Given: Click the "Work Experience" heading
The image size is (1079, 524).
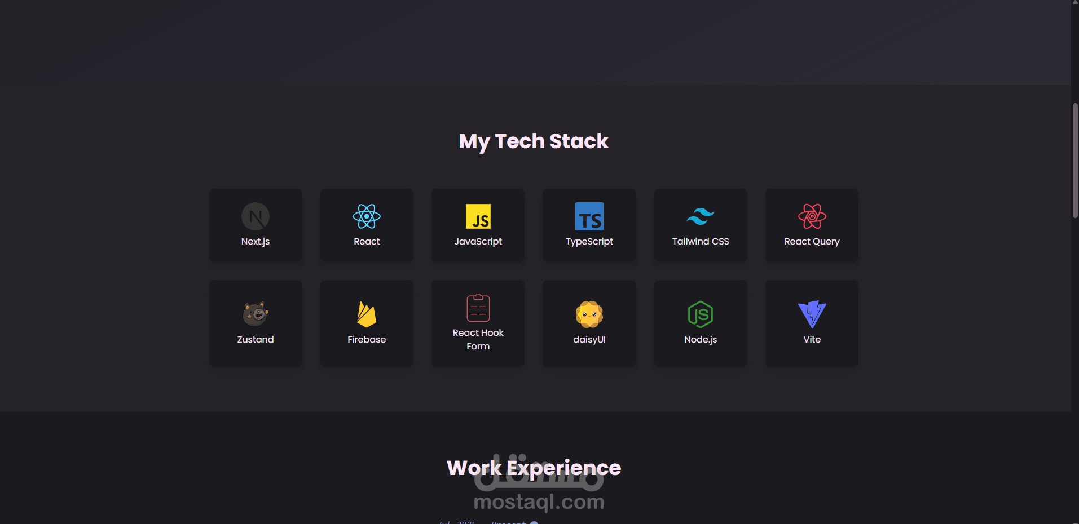Looking at the screenshot, I should [x=534, y=468].
